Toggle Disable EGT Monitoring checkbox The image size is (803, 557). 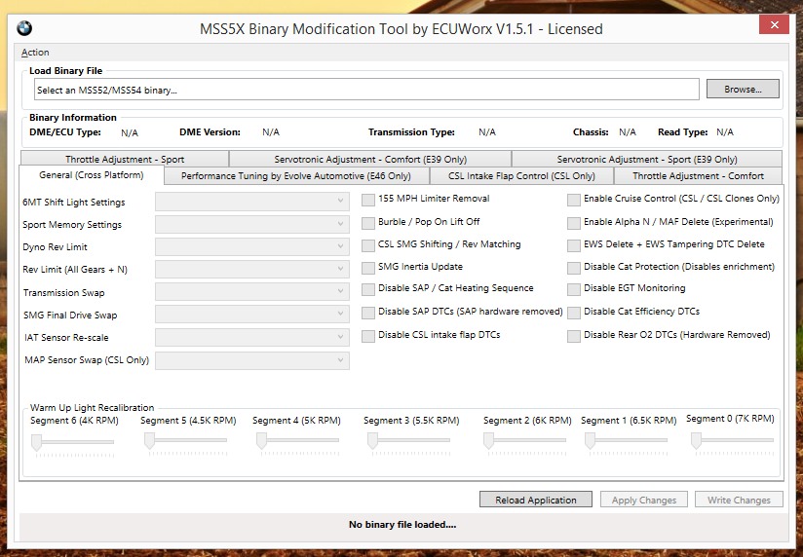point(574,289)
